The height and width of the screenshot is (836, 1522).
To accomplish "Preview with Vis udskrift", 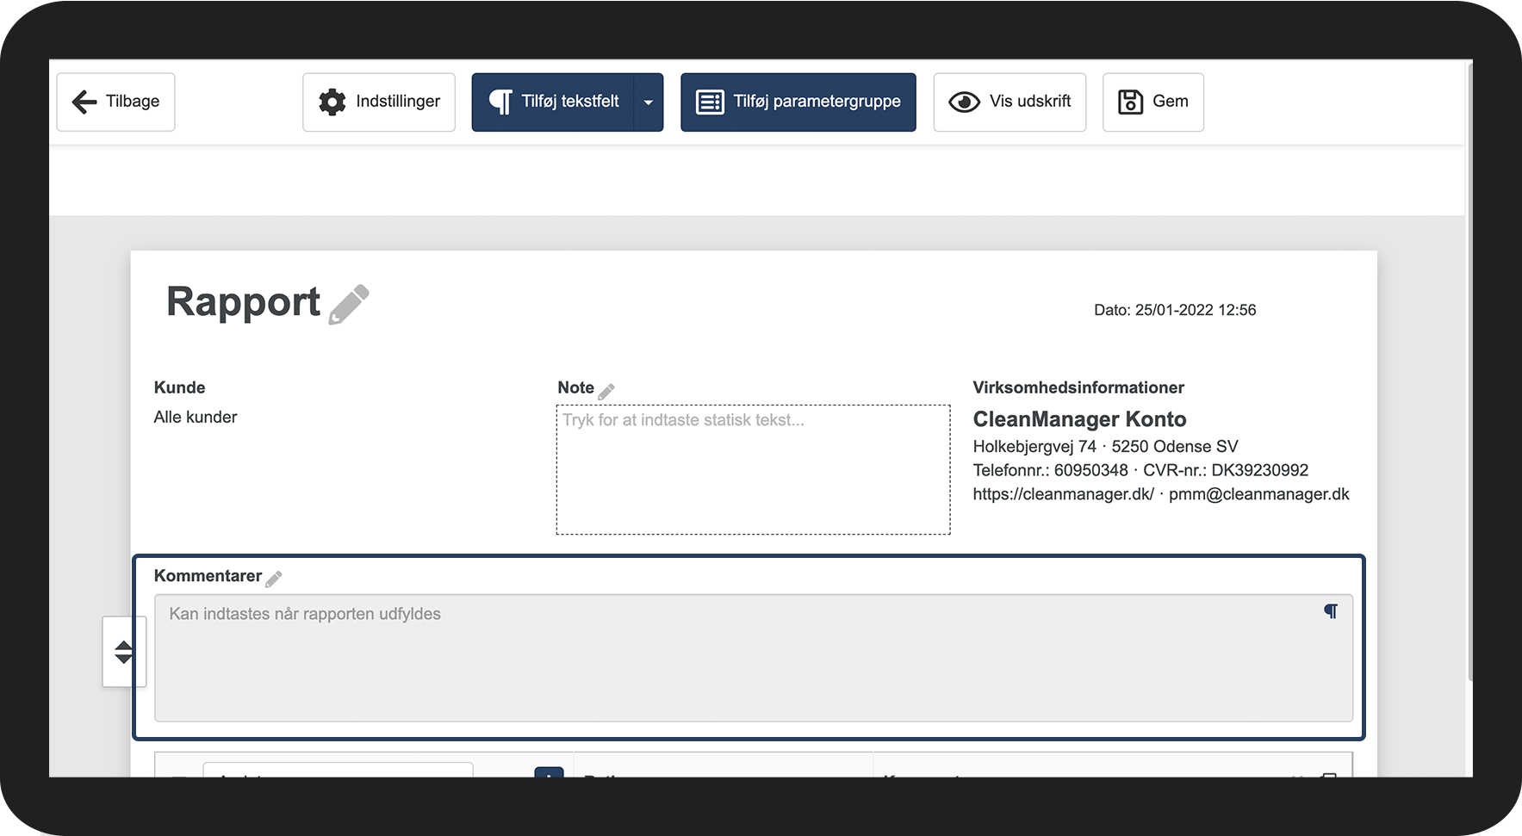I will (1009, 102).
